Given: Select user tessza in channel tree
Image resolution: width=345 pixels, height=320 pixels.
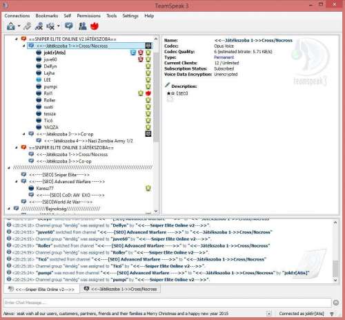Looking at the screenshot, I should point(50,113).
